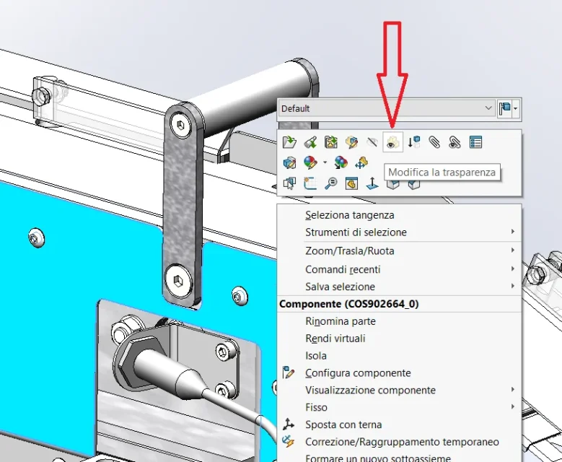This screenshot has width=562, height=462.
Task: Click the move with triad arrows icon
Action: (361, 163)
